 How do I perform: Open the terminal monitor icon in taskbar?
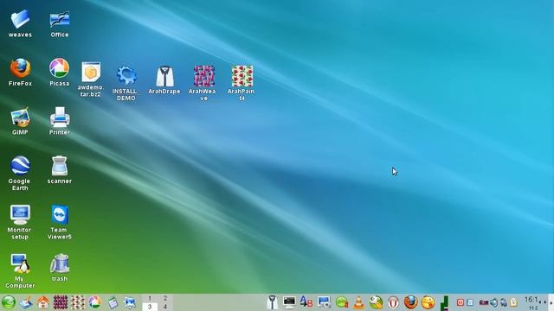[289, 302]
